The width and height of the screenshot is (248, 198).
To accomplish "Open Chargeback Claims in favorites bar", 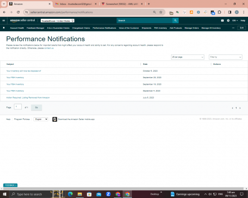I will click(x=81, y=28).
